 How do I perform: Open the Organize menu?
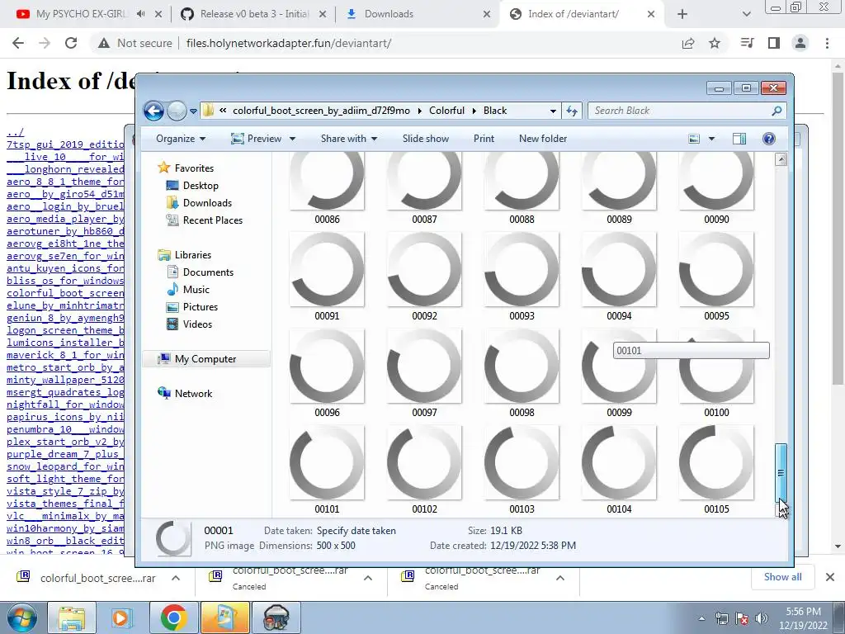pyautogui.click(x=181, y=139)
